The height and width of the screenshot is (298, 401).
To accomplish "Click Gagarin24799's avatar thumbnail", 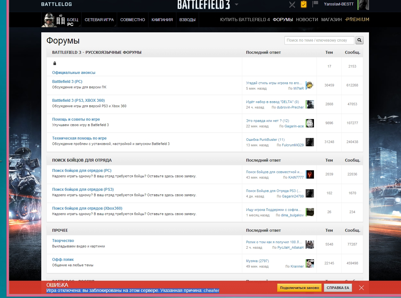I will point(309,193).
